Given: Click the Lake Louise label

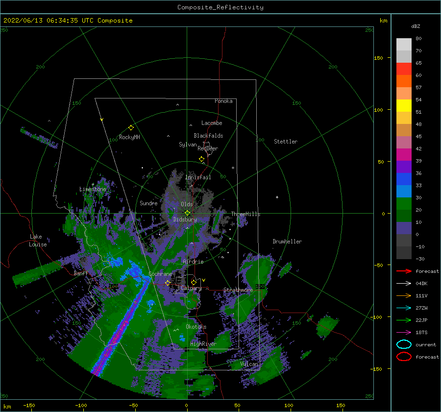Looking at the screenshot, I should 38,241.
